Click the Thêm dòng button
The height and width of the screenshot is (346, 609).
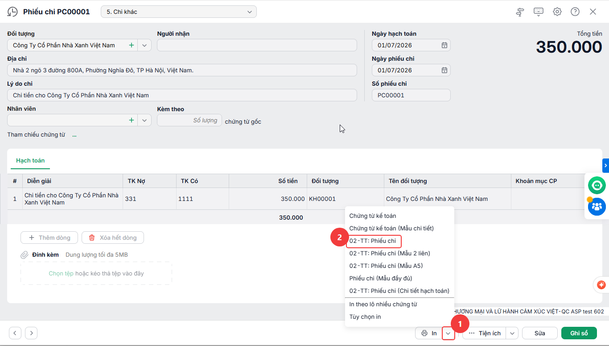coord(49,238)
